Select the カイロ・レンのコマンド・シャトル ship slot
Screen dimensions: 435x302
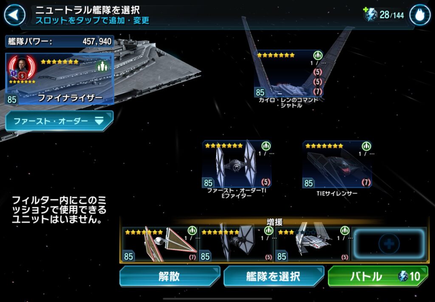click(289, 74)
